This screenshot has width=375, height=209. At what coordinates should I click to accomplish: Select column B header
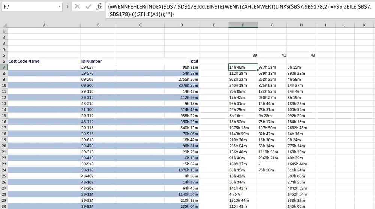tap(98, 25)
